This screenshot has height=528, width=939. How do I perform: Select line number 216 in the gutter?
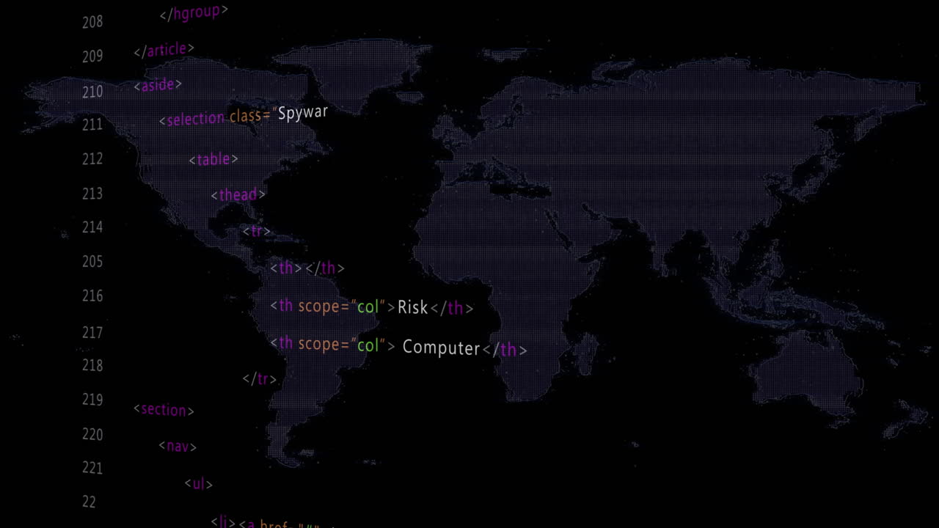92,296
